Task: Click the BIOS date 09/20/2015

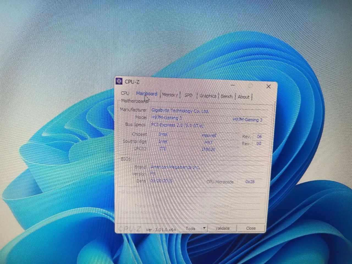Action: pos(161,181)
